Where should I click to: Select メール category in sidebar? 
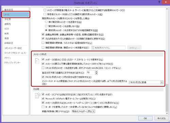(x=16, y=15)
